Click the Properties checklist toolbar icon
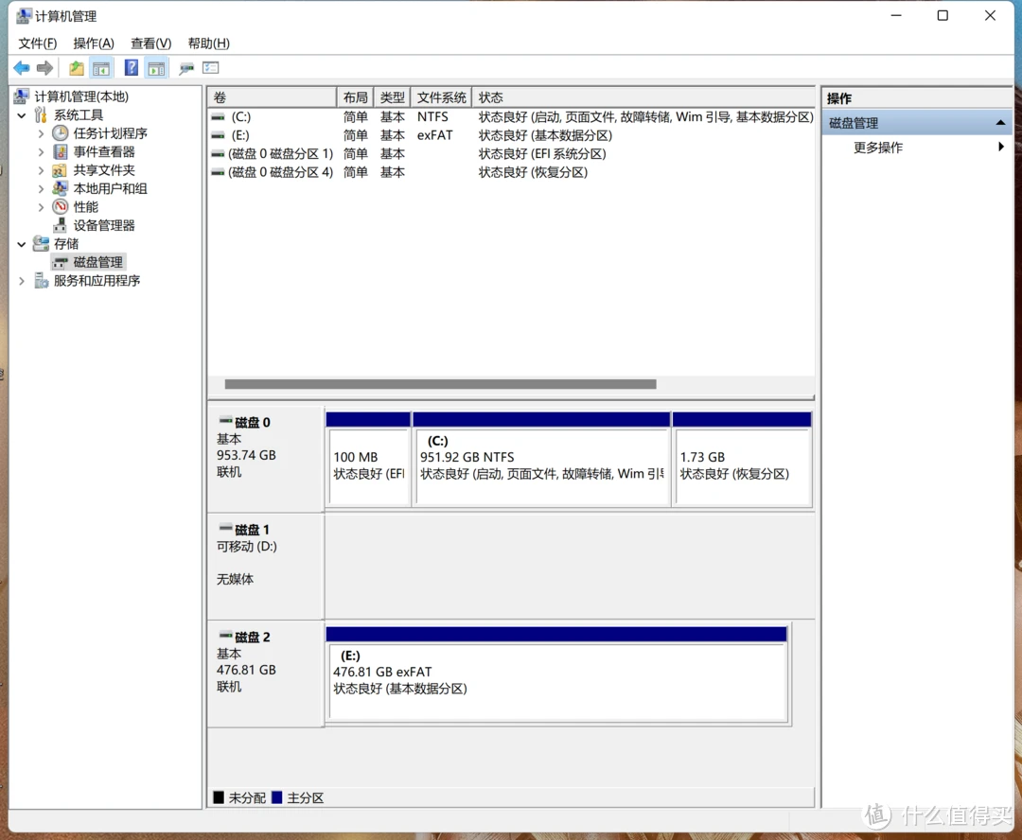 click(x=211, y=68)
